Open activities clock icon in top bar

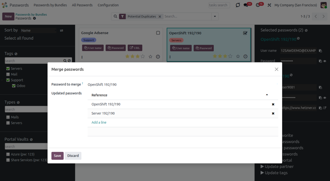258,5
